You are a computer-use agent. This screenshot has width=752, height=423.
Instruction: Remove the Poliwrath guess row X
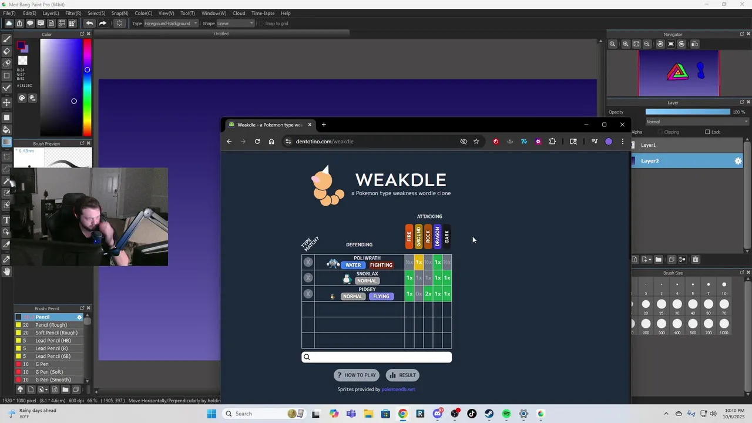tap(308, 262)
